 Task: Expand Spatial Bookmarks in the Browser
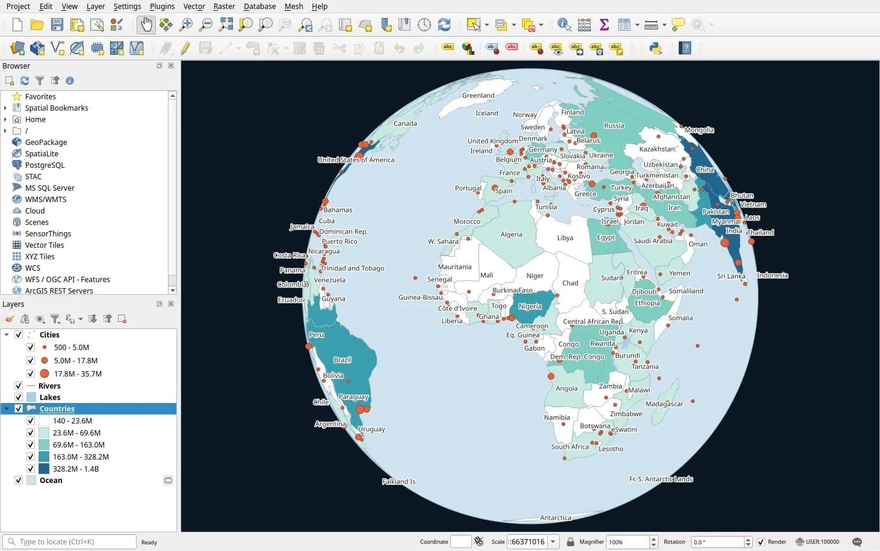5,108
